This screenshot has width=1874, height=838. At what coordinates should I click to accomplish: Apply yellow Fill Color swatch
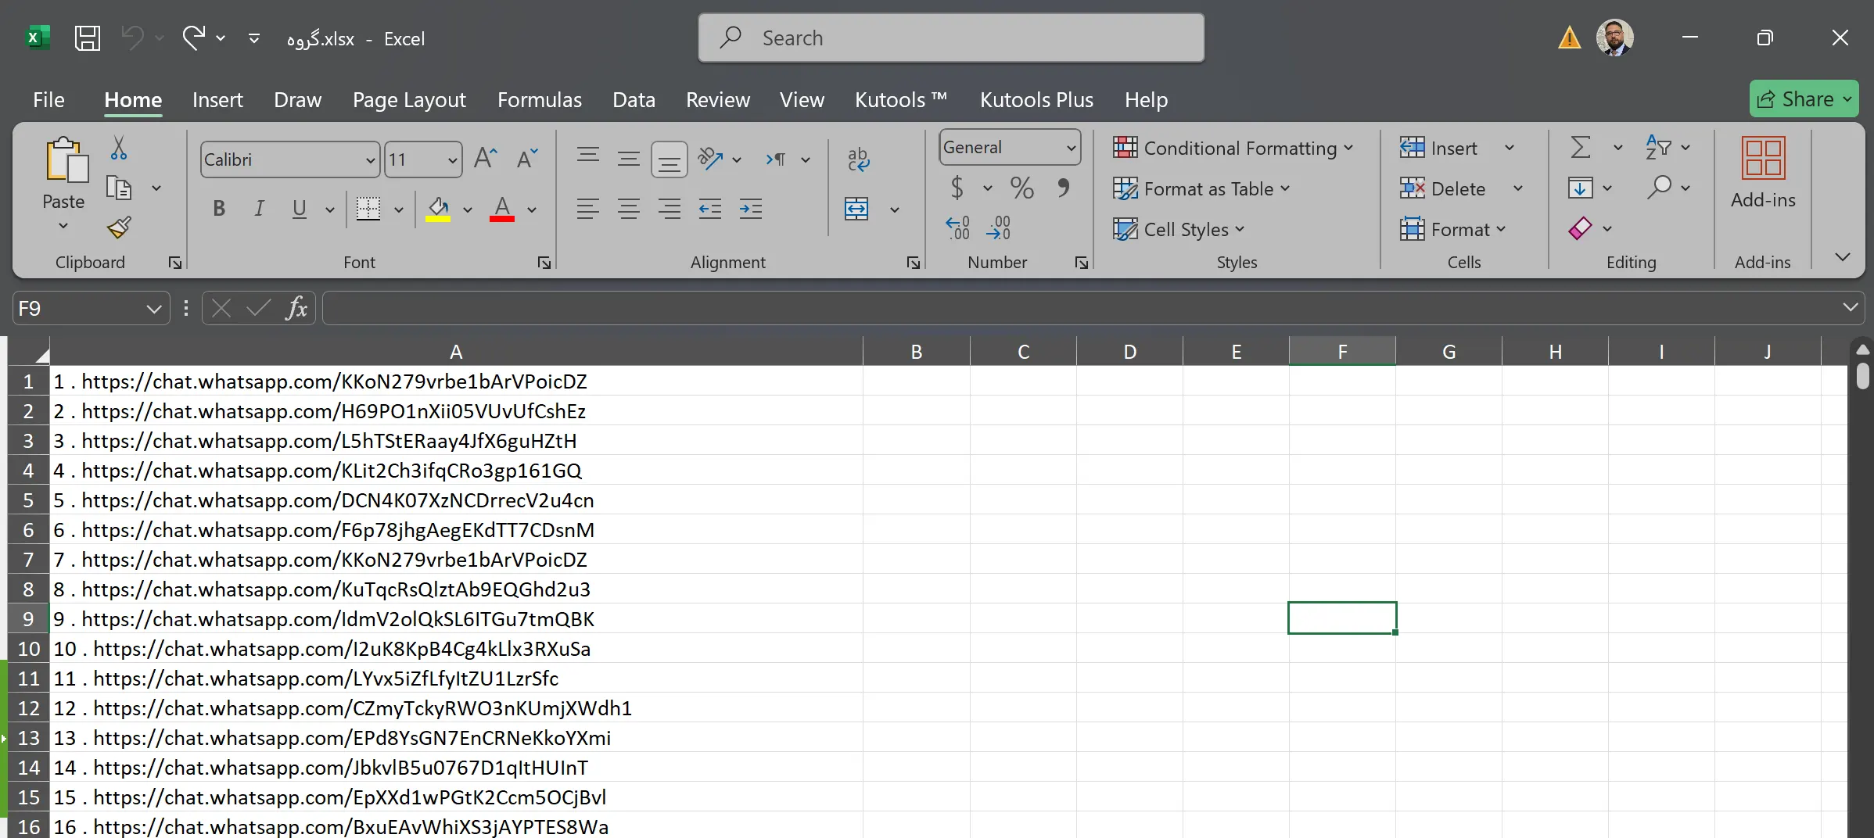tap(438, 209)
